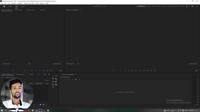Switch to Media Browser tab
The image size is (200, 112).
pyautogui.click(x=20, y=74)
